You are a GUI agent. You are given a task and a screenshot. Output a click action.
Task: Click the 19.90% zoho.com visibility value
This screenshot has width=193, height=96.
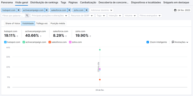[x=82, y=35]
